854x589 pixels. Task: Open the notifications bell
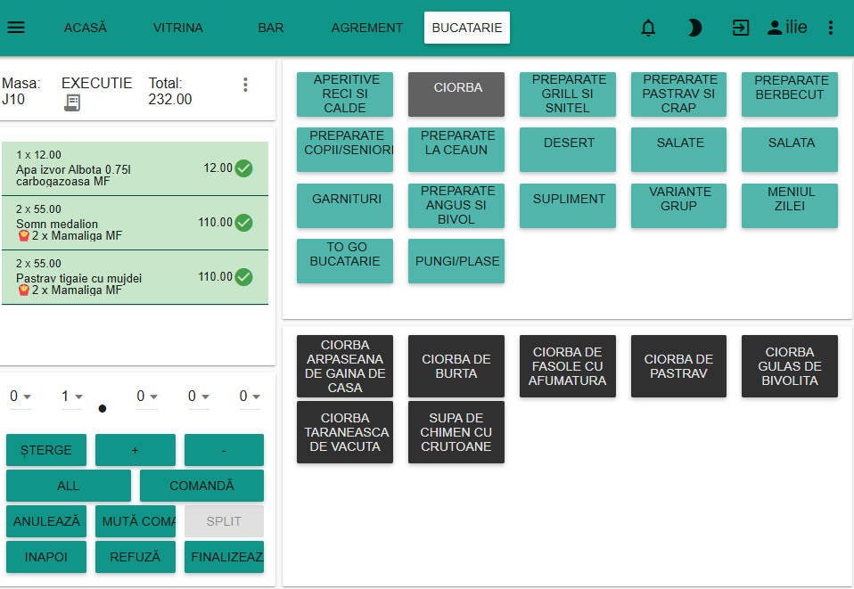(x=648, y=28)
